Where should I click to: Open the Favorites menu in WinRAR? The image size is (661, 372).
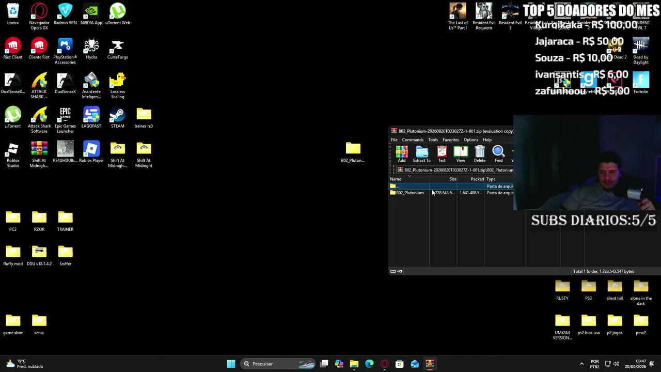click(x=451, y=140)
